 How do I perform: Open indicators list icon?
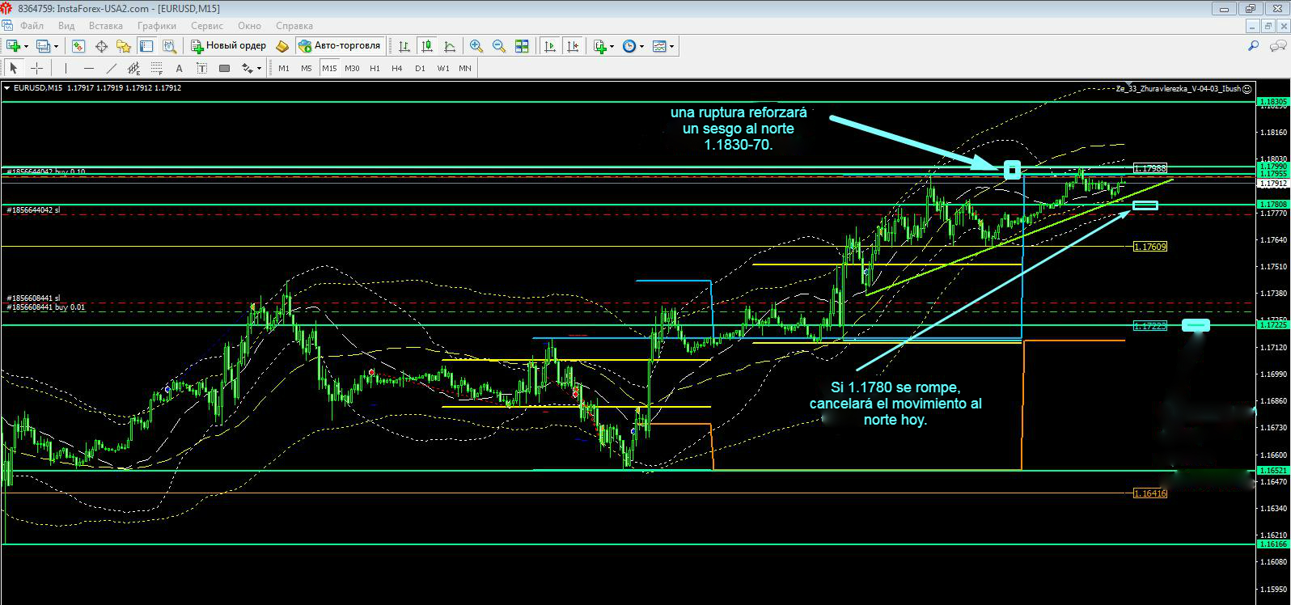(x=599, y=46)
